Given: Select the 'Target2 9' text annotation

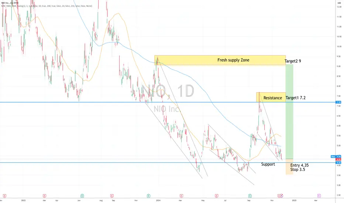Looking at the screenshot, I should coord(293,61).
